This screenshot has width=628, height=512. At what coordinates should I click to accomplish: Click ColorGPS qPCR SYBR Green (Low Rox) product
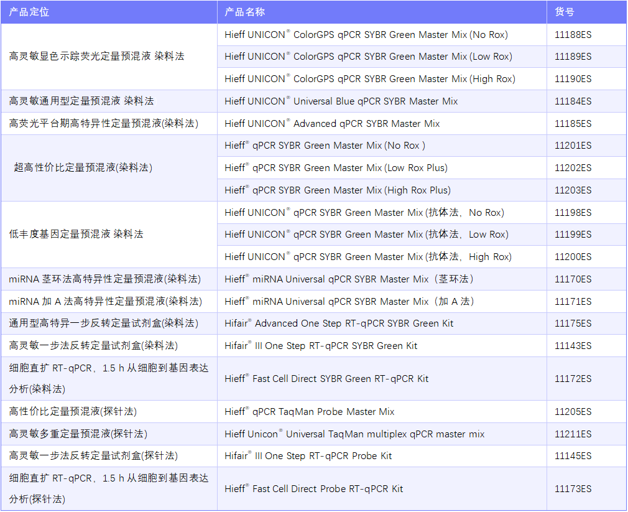(368, 57)
